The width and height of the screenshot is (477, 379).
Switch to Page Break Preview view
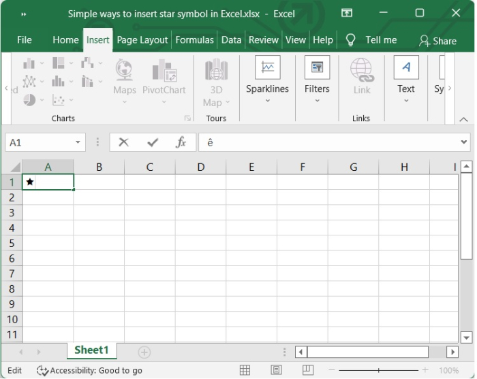coord(307,370)
